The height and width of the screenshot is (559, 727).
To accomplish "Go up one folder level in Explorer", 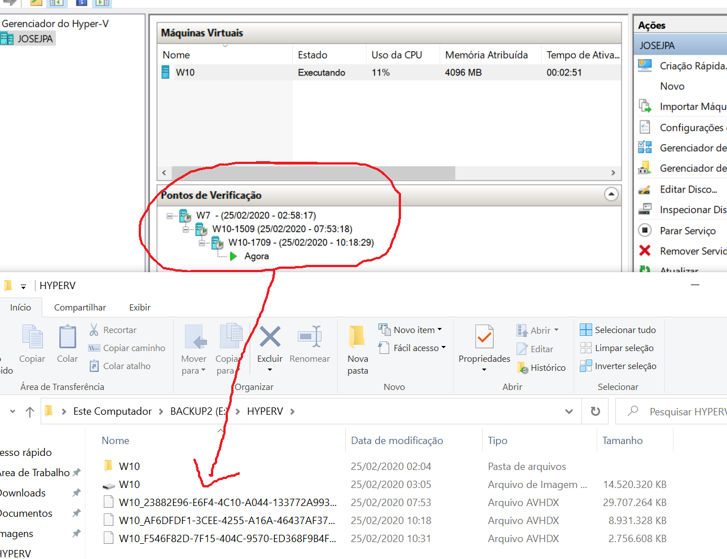I will 30,411.
